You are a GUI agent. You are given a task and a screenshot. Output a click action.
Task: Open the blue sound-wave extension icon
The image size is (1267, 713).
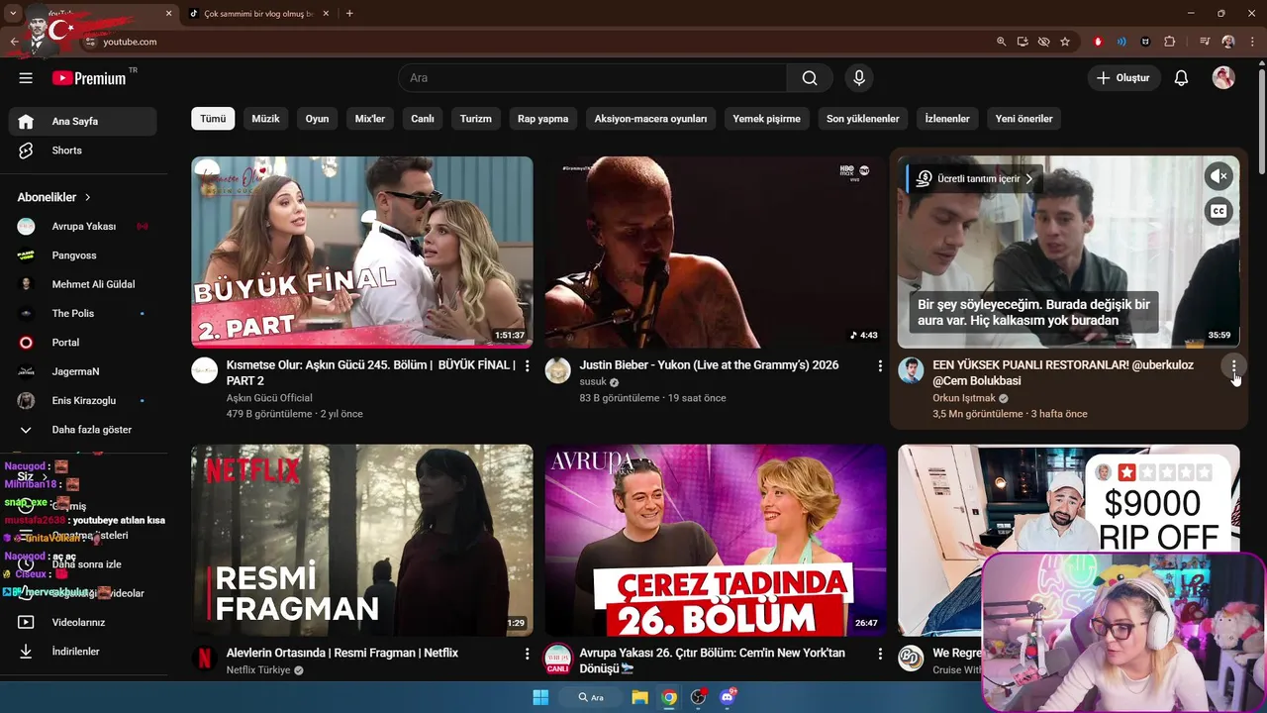[1121, 42]
